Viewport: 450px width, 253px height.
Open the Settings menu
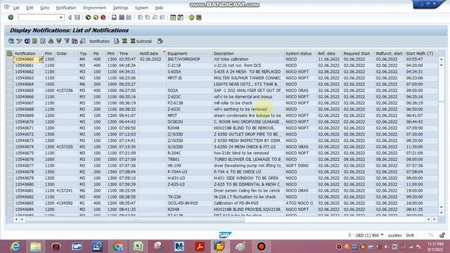click(x=120, y=8)
